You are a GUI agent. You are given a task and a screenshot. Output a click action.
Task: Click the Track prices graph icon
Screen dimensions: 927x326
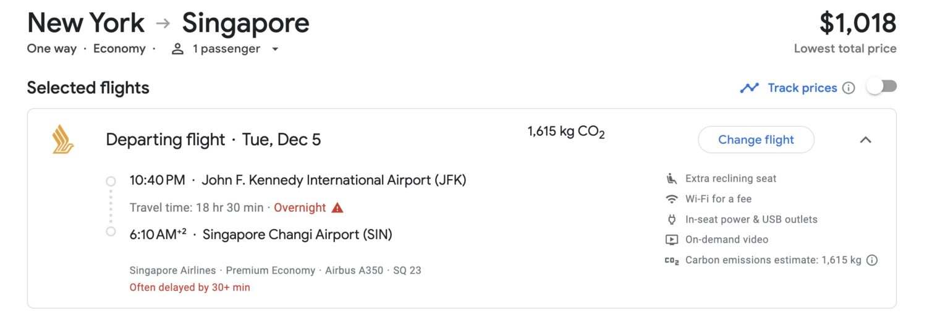[749, 88]
